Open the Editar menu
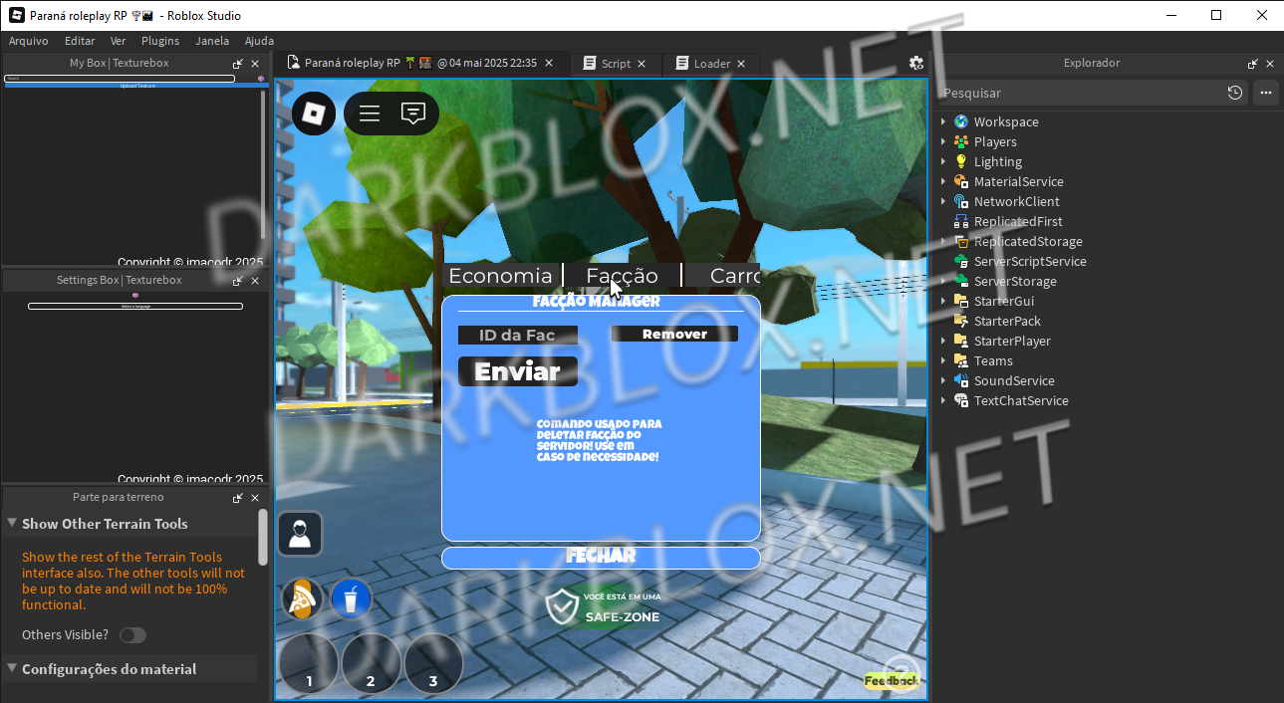This screenshot has width=1284, height=703. tap(80, 41)
